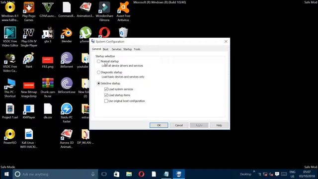Select the Diagnostic startup radio button
318x179 pixels.
(98, 72)
